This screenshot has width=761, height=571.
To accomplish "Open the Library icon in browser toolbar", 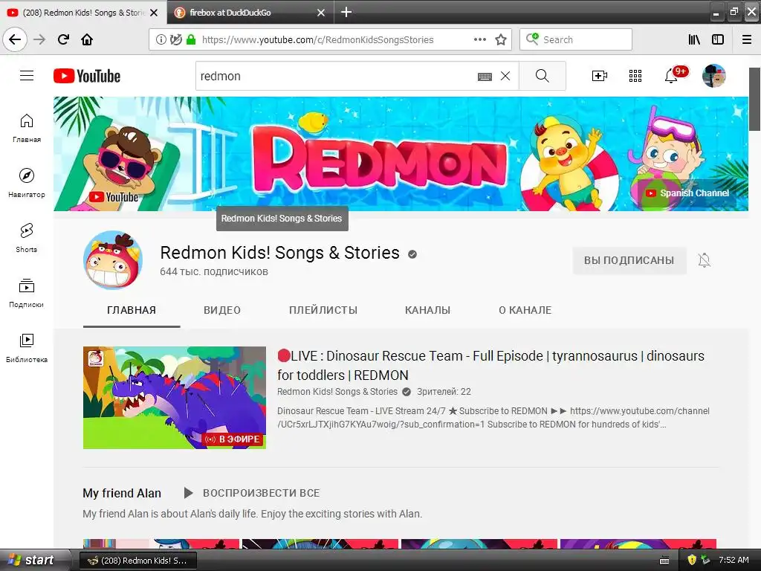I will [695, 39].
